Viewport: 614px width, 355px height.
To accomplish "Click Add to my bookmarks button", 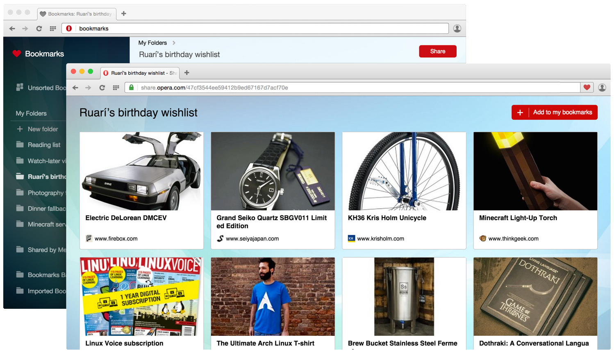I will click(x=554, y=112).
